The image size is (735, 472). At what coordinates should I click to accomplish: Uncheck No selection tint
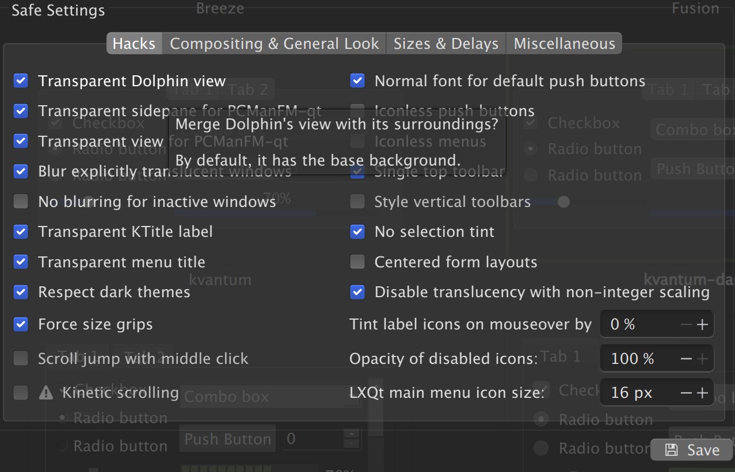357,232
